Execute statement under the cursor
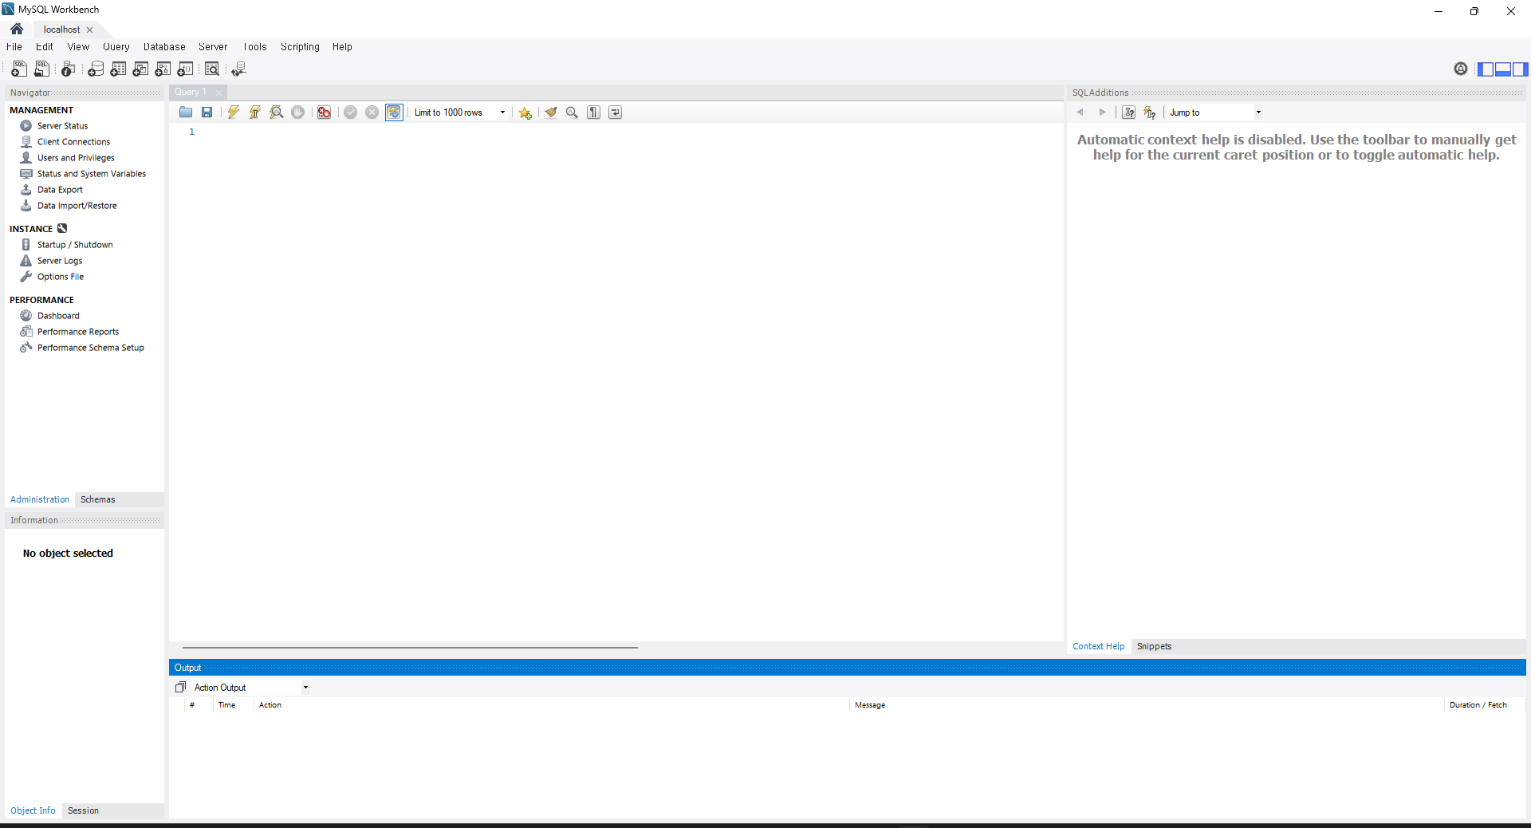Image resolution: width=1531 pixels, height=828 pixels. [255, 112]
